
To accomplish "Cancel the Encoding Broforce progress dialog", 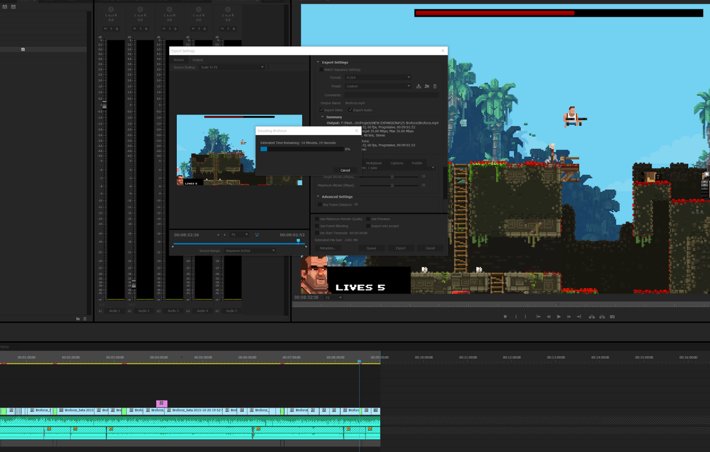I will [x=345, y=170].
